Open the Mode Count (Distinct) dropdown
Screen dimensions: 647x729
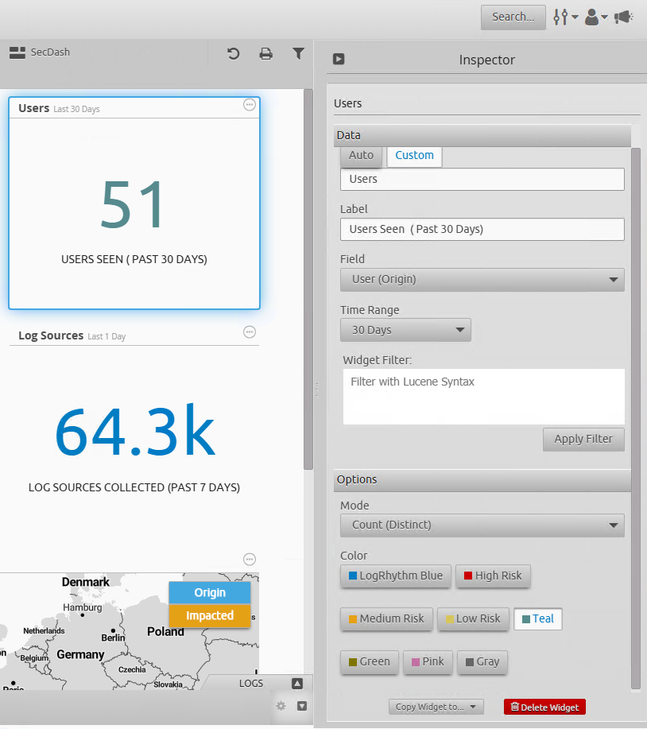[x=482, y=525]
